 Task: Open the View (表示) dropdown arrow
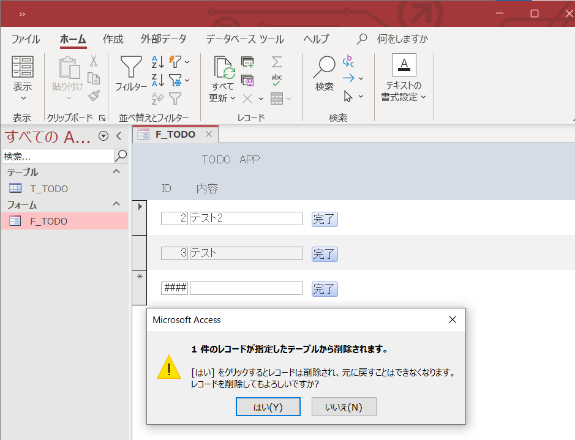(23, 98)
